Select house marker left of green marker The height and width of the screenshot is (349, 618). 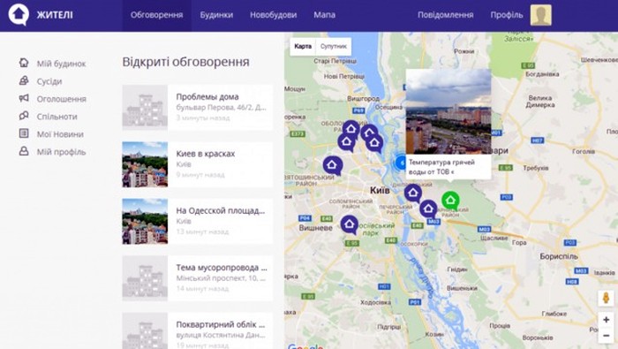point(428,209)
